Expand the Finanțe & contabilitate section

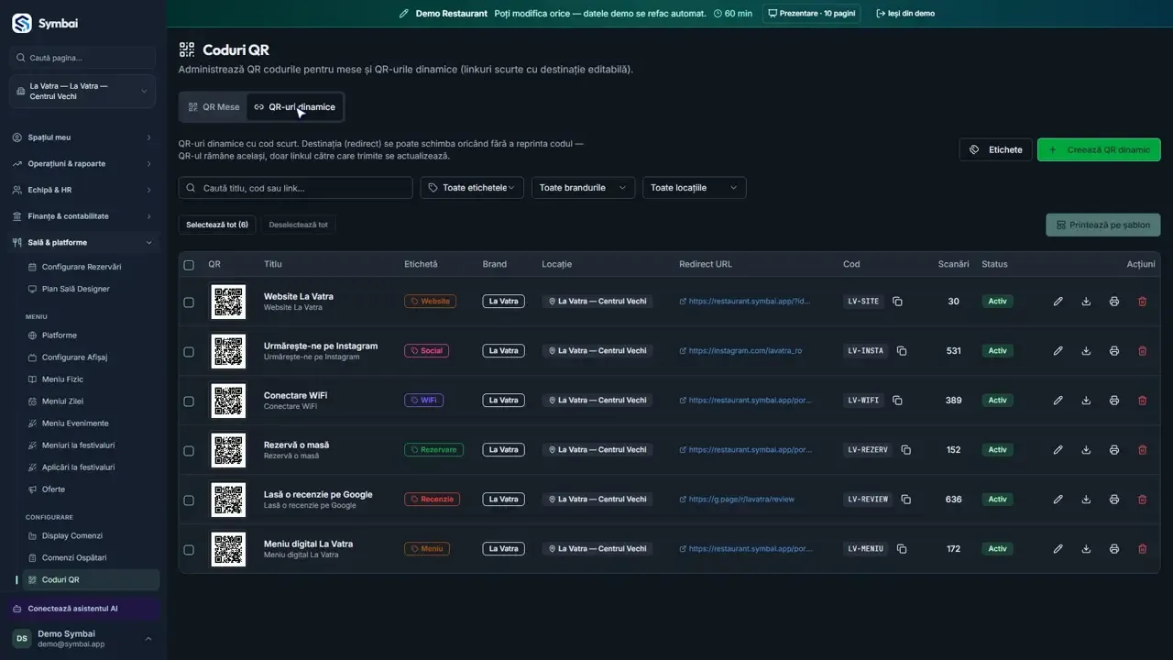tap(82, 216)
